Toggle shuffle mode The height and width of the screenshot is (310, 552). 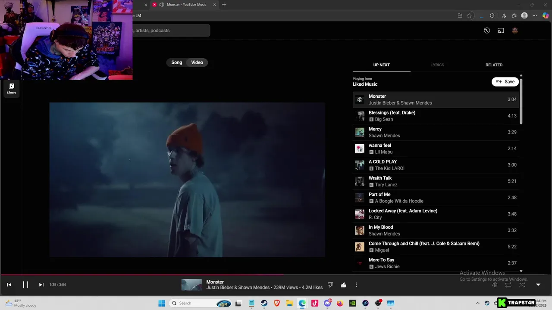pyautogui.click(x=522, y=285)
